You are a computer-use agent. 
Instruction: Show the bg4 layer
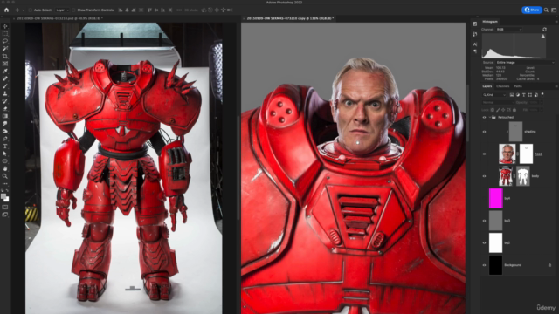click(x=484, y=198)
